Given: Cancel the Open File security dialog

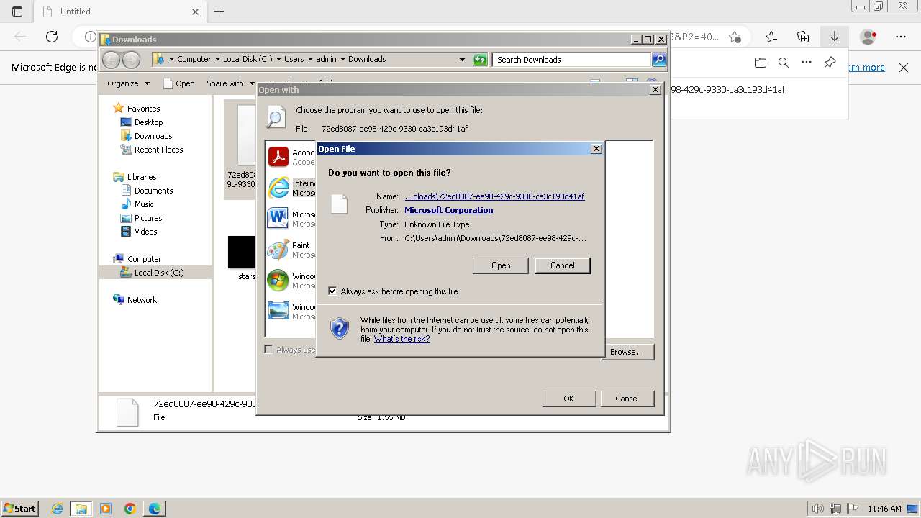Looking at the screenshot, I should [562, 265].
